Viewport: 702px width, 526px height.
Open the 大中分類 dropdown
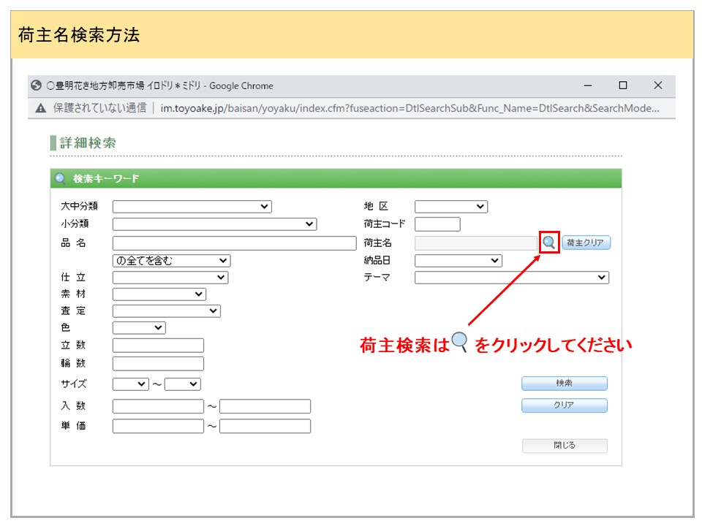coord(192,207)
